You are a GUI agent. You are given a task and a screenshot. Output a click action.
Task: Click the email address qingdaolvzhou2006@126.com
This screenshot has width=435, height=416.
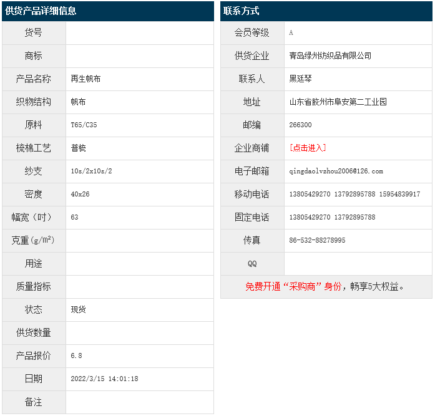click(336, 171)
